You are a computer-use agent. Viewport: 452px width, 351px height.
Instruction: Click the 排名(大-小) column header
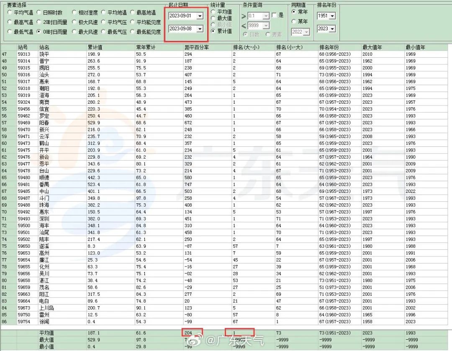coord(247,47)
